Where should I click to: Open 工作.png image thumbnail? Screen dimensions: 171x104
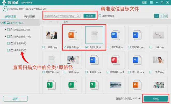click(159, 60)
